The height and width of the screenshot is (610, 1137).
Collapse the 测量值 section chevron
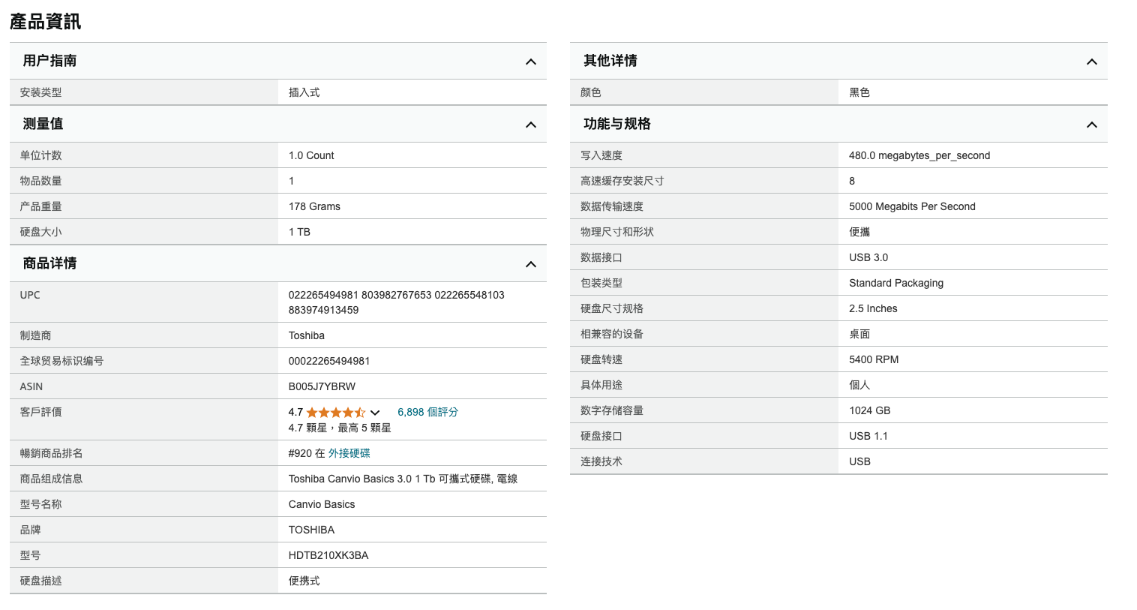pos(530,125)
